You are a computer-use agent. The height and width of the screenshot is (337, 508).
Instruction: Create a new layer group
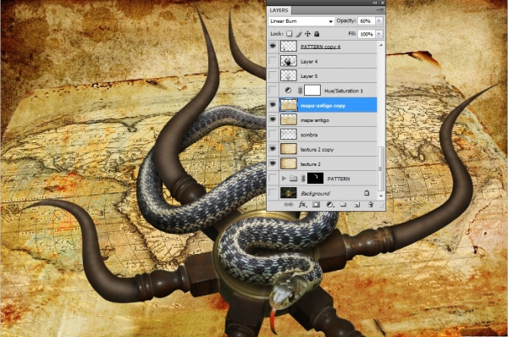343,204
